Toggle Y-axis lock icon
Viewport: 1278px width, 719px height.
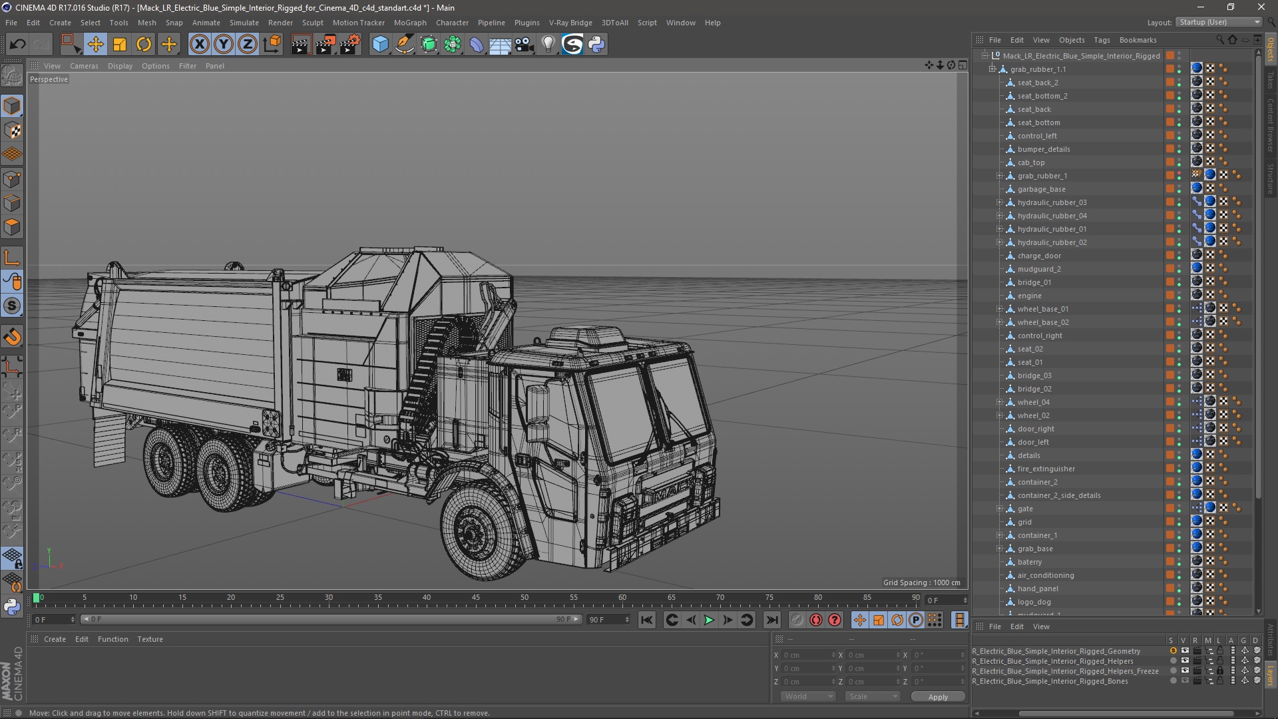(x=224, y=45)
